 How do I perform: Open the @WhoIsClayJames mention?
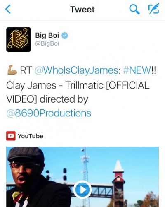pos(76,70)
